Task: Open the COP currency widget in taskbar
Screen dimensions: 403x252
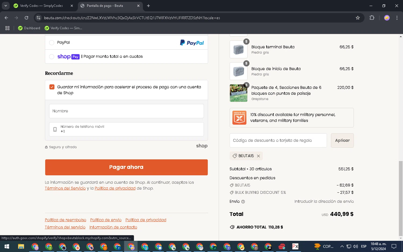Action: point(324,246)
